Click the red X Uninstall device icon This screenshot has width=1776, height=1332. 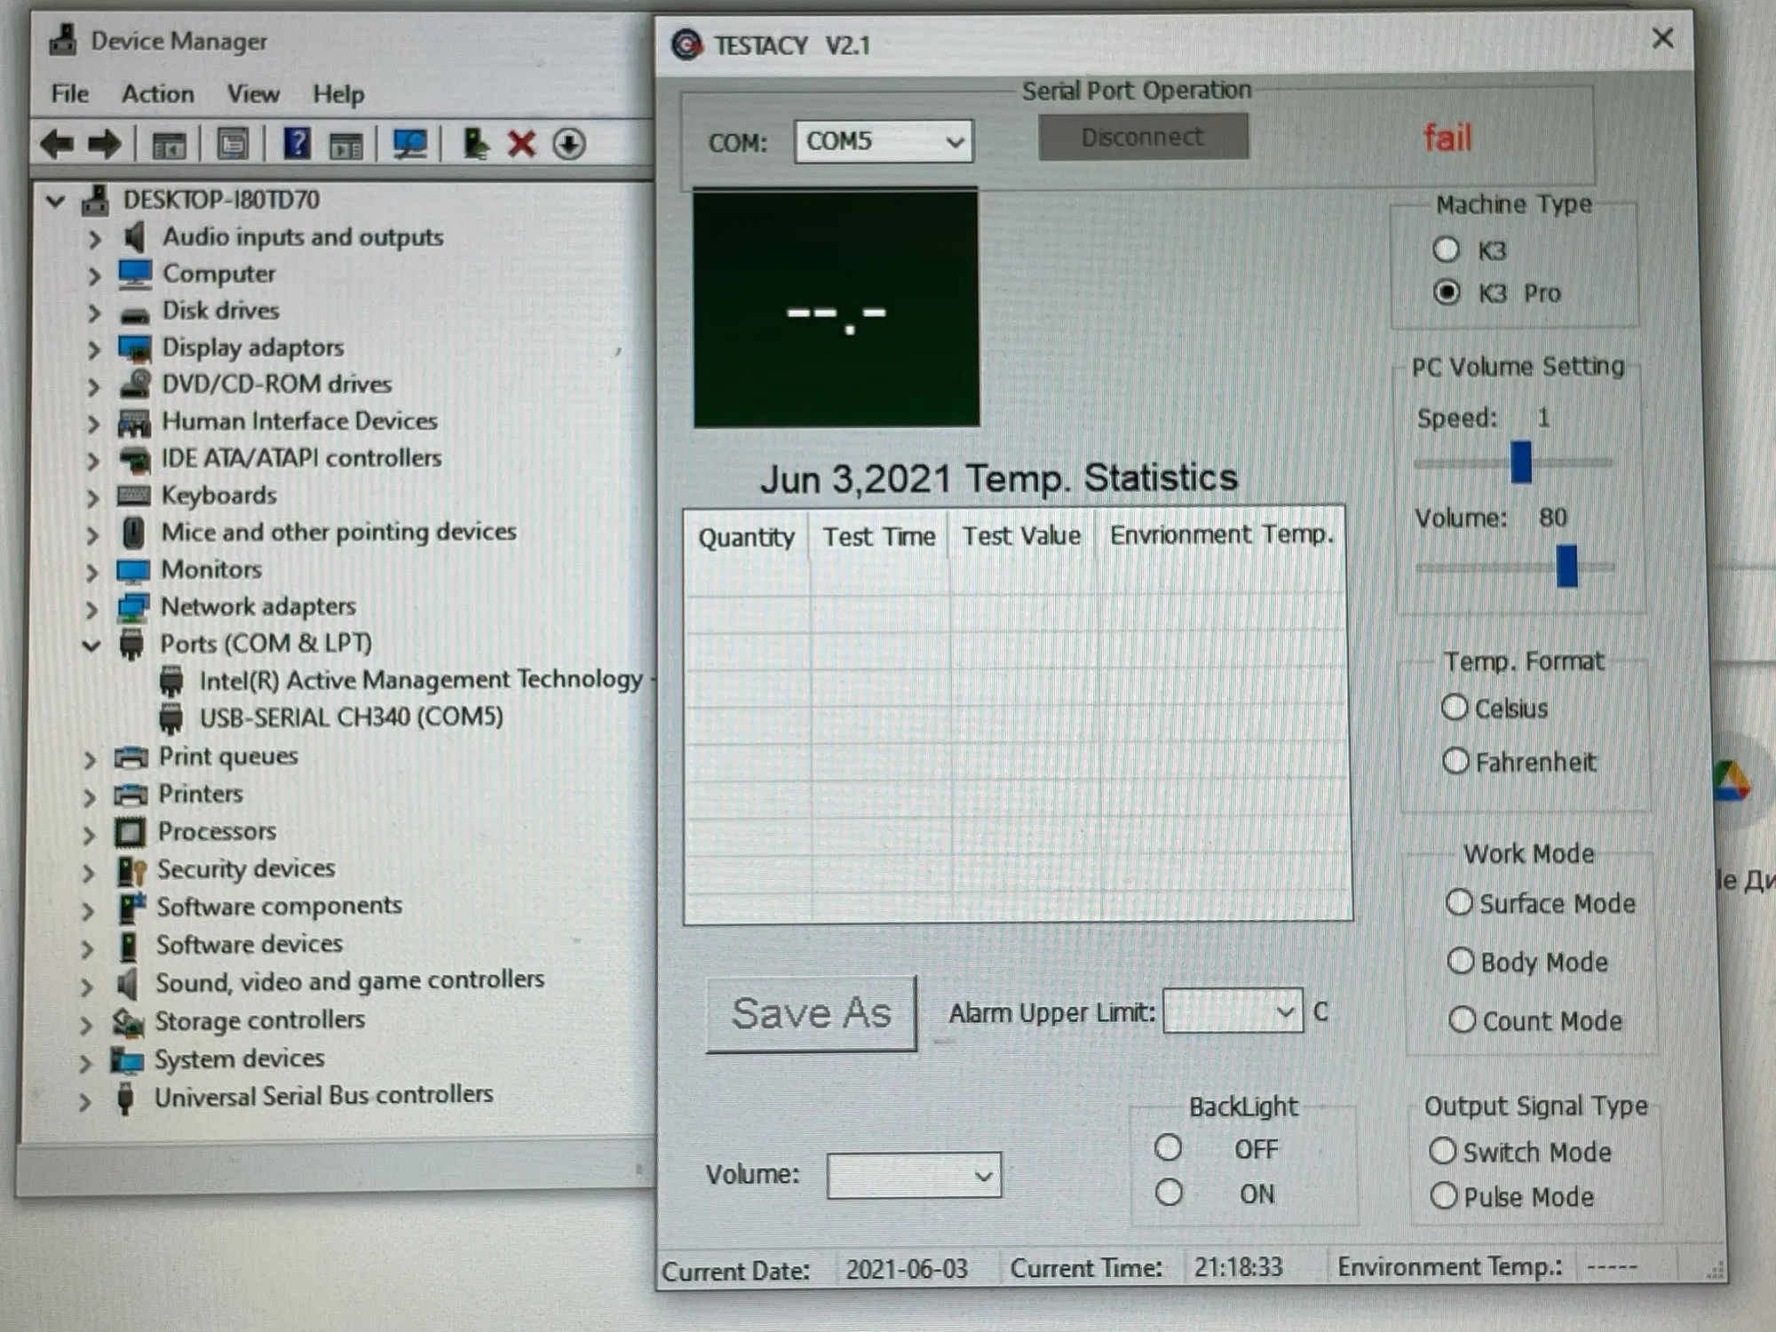pos(521,144)
